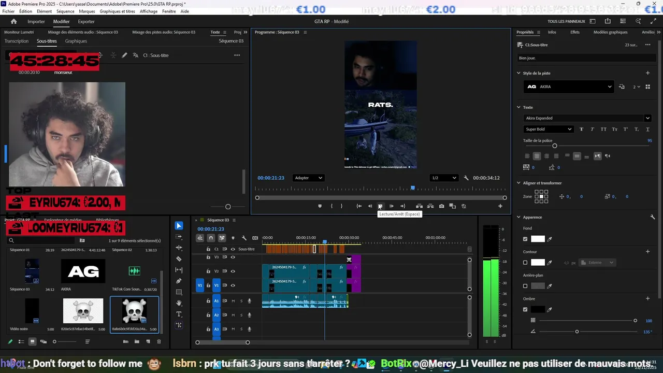The image size is (663, 373).
Task: Click the add marker icon in timeline
Action: (x=233, y=238)
